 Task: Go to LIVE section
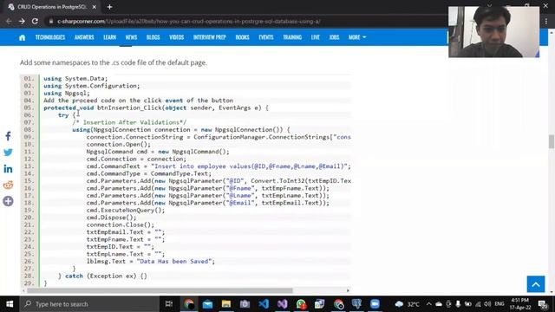point(316,37)
